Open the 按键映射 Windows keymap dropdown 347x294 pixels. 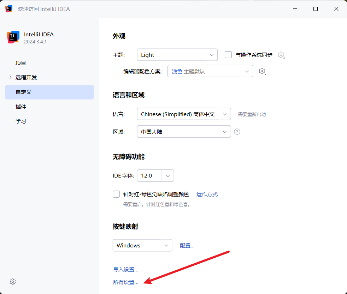click(x=142, y=245)
